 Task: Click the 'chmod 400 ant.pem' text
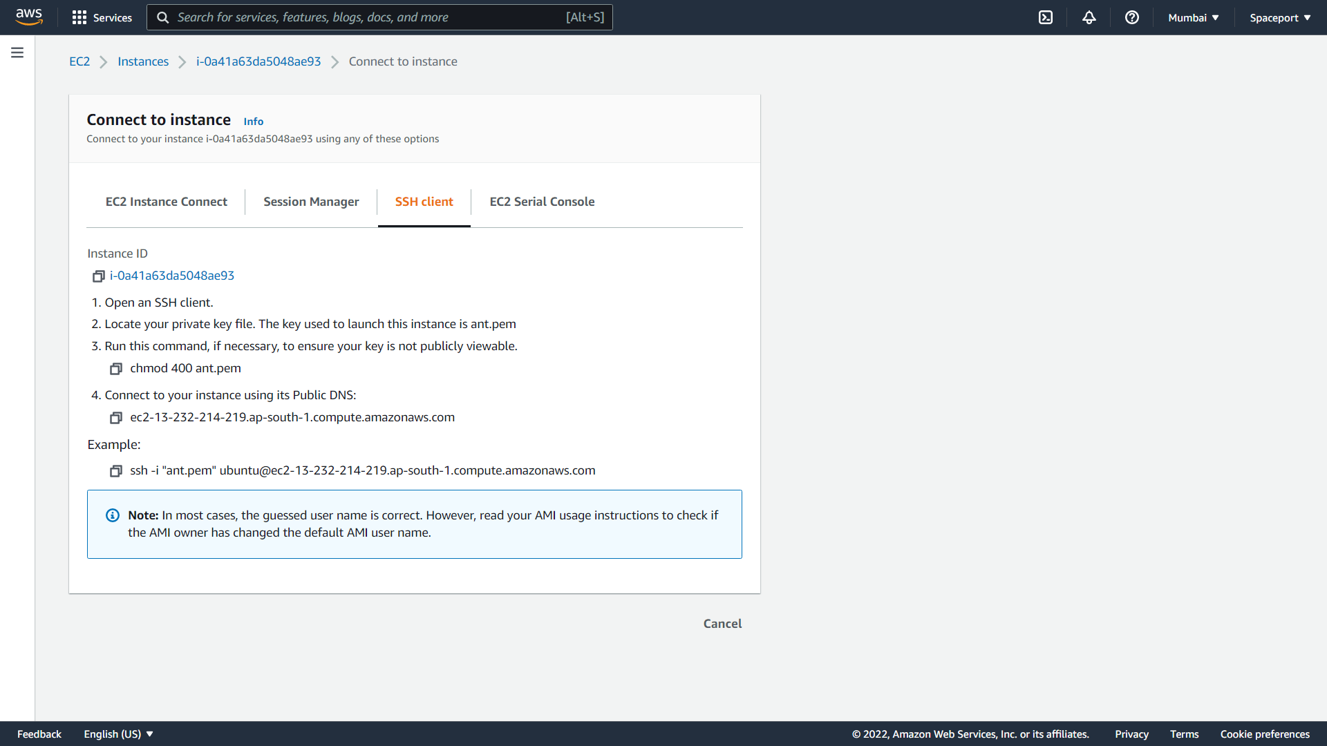185,368
